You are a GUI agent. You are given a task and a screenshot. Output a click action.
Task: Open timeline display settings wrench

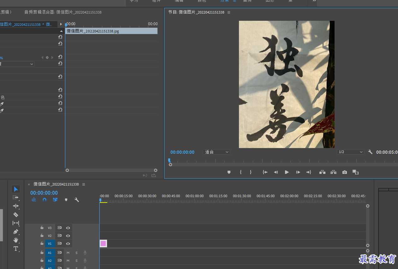tap(77, 200)
